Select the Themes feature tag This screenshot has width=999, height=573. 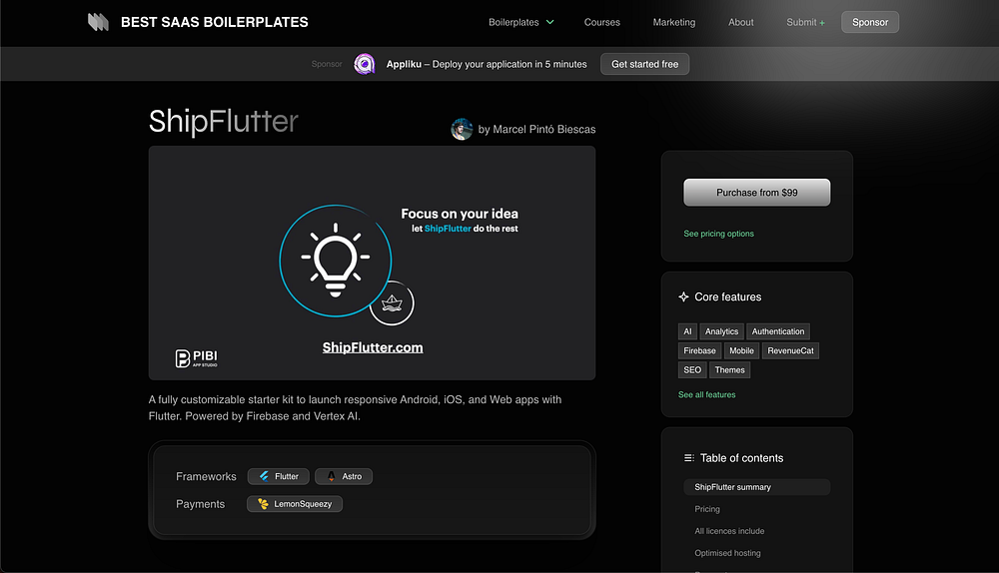click(729, 370)
